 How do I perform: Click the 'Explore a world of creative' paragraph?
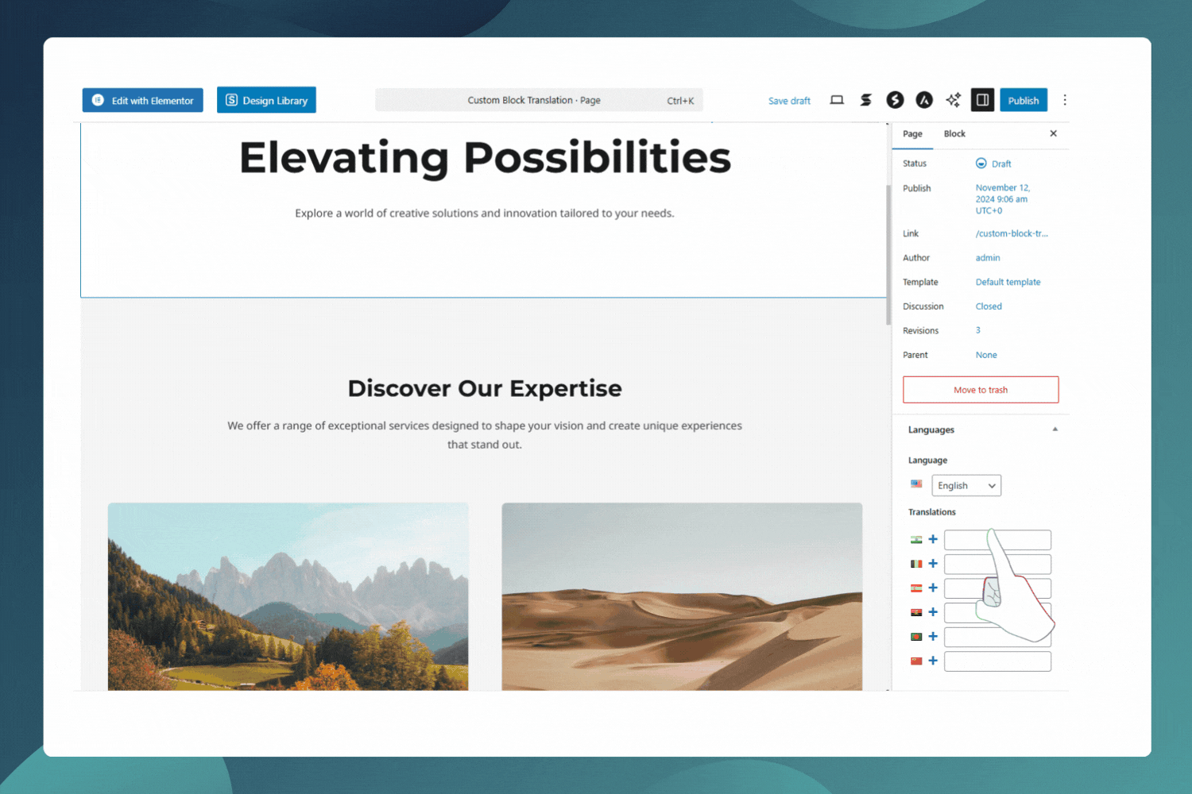point(485,213)
